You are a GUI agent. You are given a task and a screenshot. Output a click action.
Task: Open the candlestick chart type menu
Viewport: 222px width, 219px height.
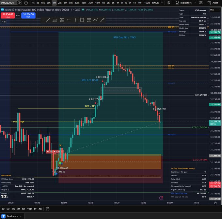[169, 3]
